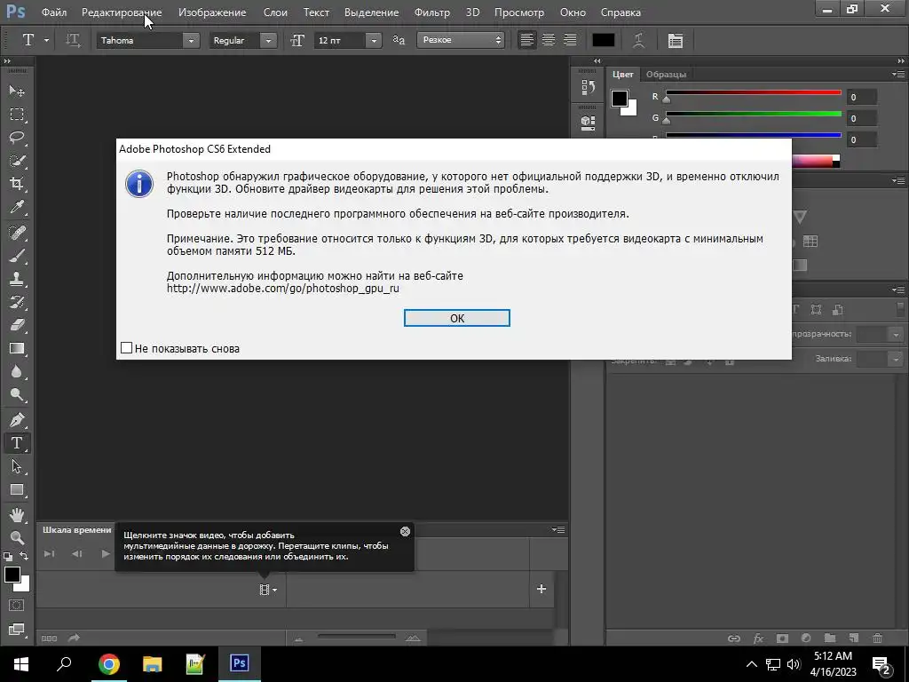Go to first frame in timeline
The height and width of the screenshot is (682, 909).
point(50,554)
